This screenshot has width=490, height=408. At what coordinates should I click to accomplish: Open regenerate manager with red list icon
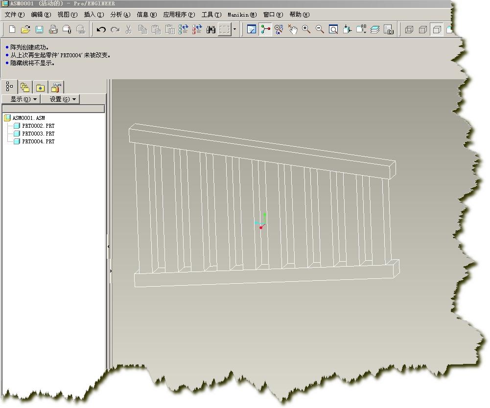tap(197, 30)
